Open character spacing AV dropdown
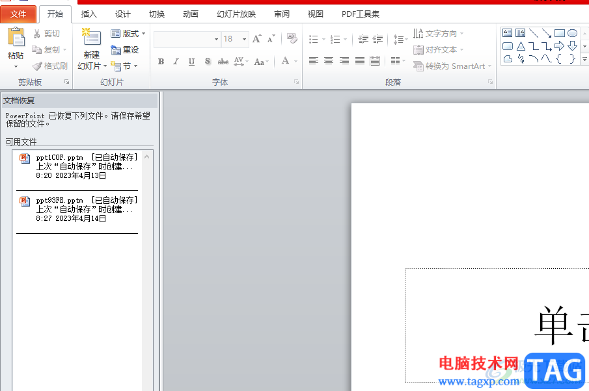This screenshot has width=589, height=391. click(x=241, y=62)
